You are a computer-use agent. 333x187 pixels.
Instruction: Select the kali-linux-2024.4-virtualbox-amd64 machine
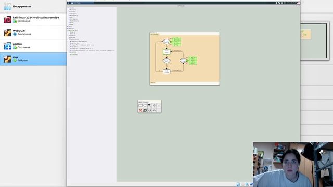(33, 20)
